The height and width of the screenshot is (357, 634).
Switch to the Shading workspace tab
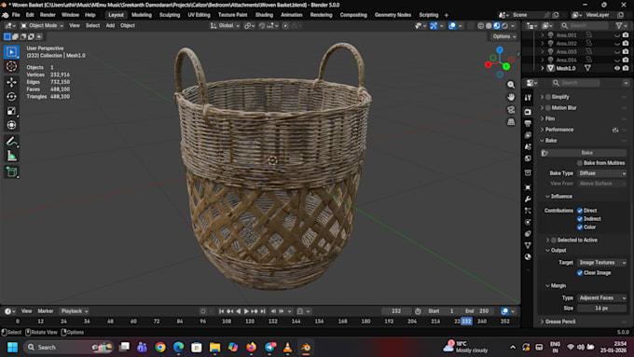(x=264, y=15)
